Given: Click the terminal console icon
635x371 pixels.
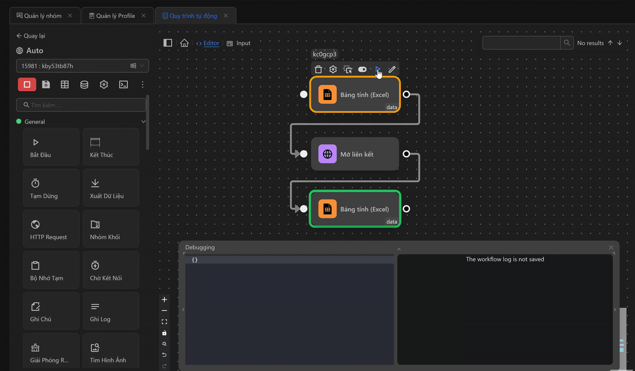Looking at the screenshot, I should 123,85.
